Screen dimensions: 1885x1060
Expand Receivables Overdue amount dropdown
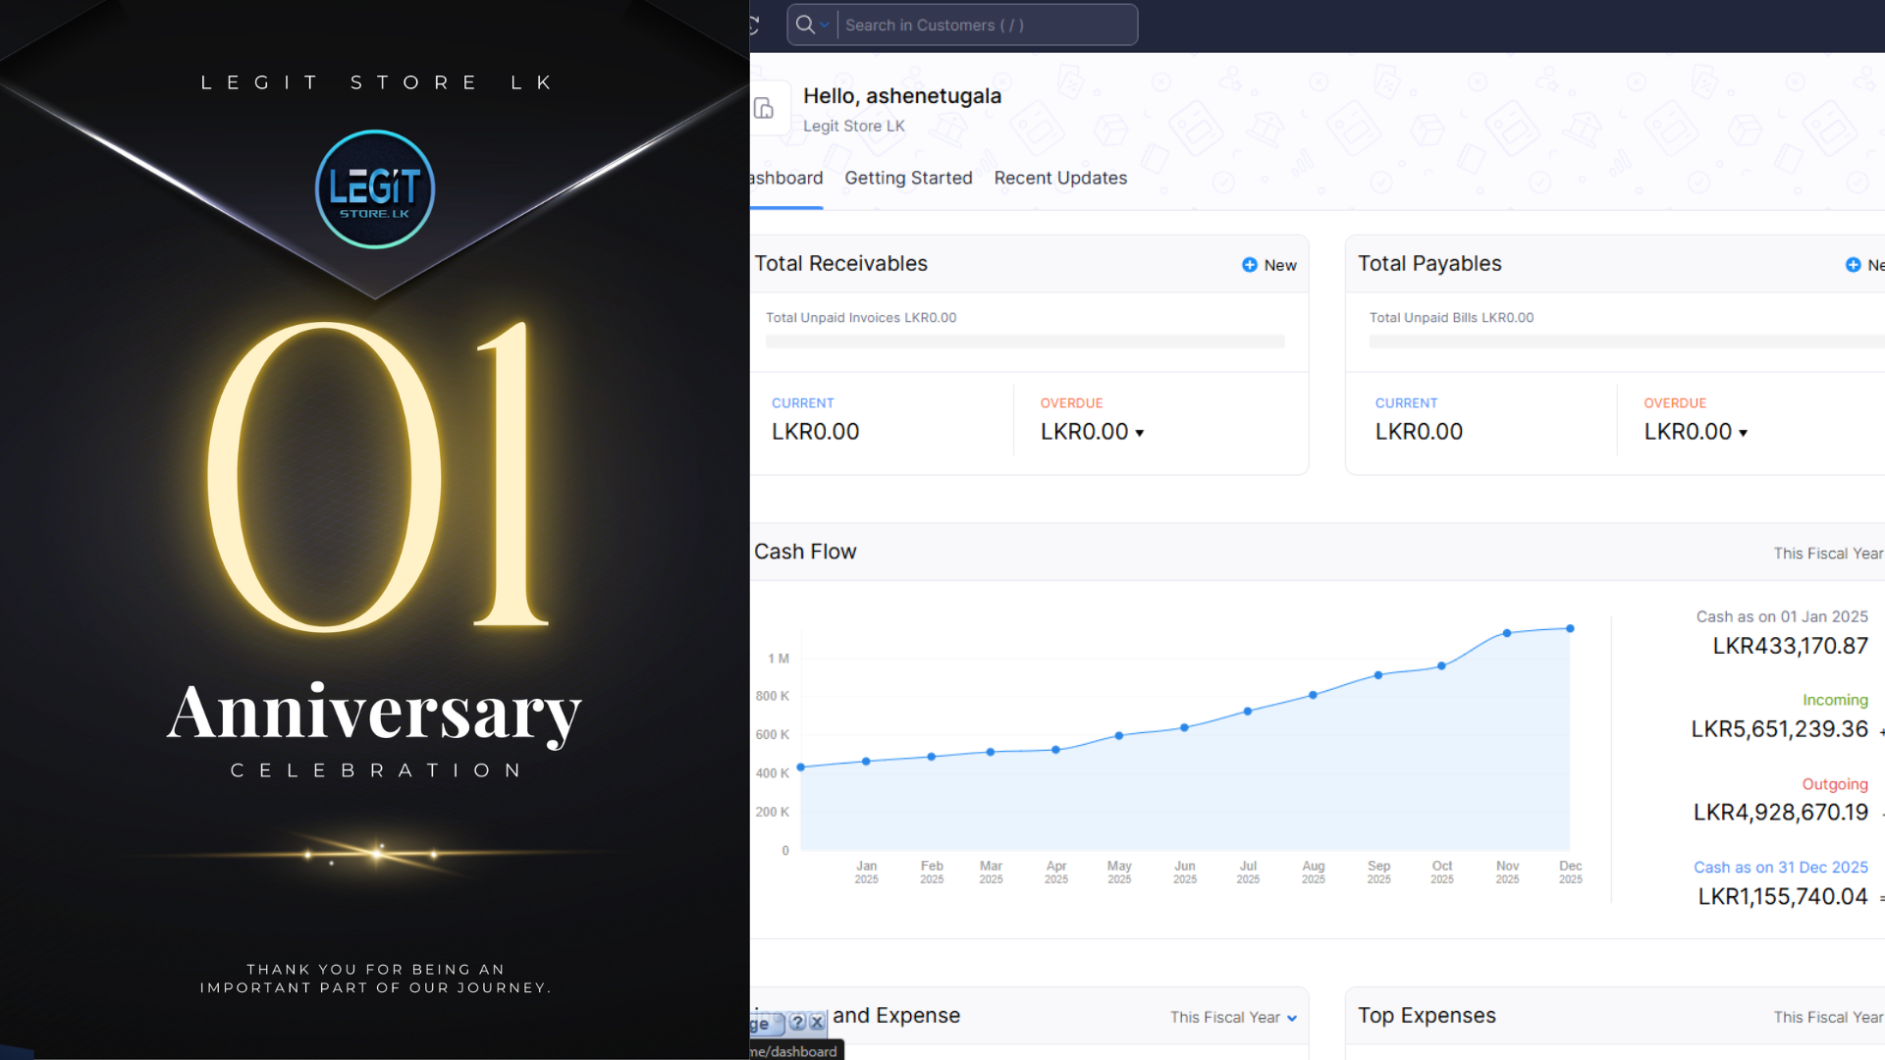[1140, 433]
